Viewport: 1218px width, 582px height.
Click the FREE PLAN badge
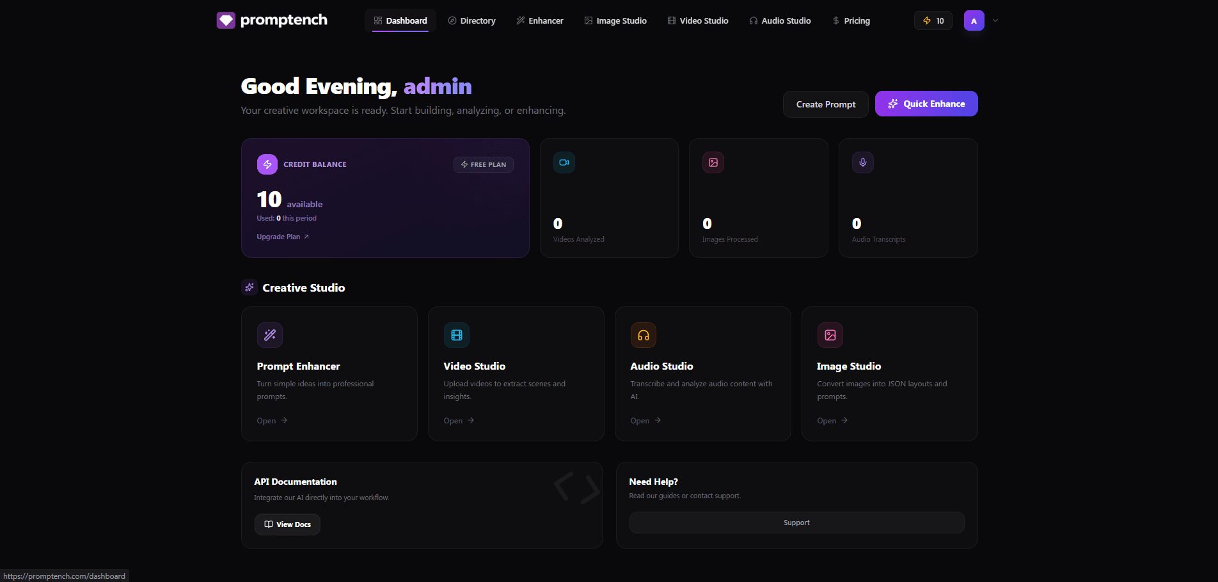coord(483,164)
